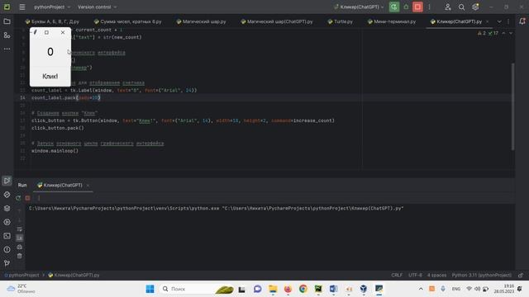529x297 pixels.
Task: Open the Structure tool window icon
Action: point(7,35)
